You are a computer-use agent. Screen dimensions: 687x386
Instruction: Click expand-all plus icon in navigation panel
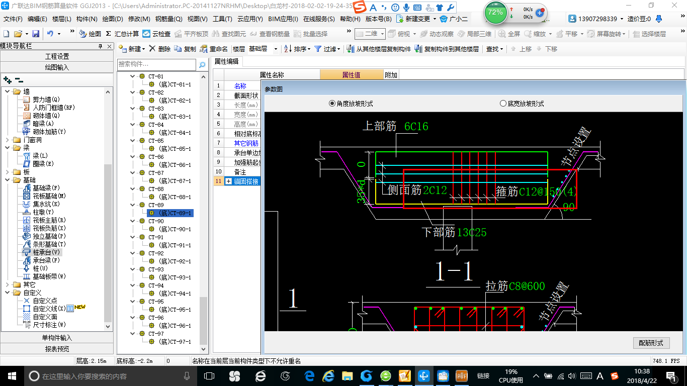point(7,79)
